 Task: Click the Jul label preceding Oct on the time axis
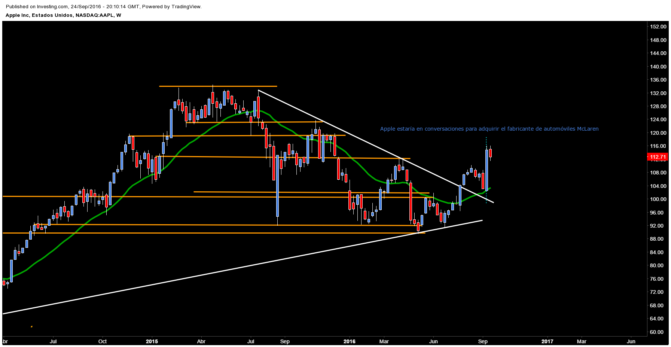tap(53, 341)
